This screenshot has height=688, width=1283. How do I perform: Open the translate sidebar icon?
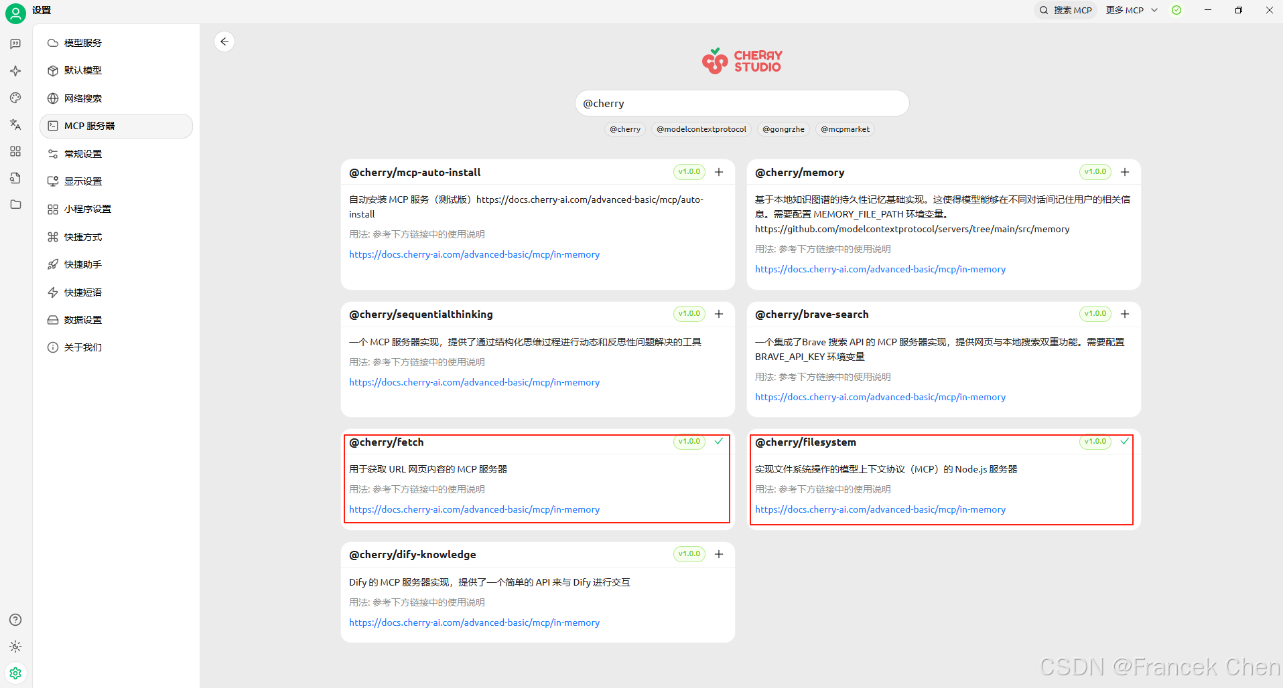click(15, 124)
